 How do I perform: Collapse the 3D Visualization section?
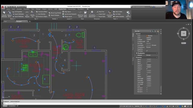157,53
